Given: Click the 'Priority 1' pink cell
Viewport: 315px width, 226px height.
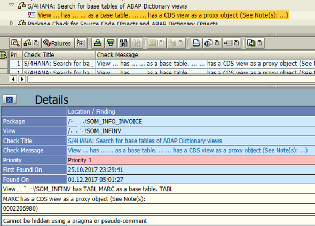Looking at the screenshot, I should [x=191, y=160].
